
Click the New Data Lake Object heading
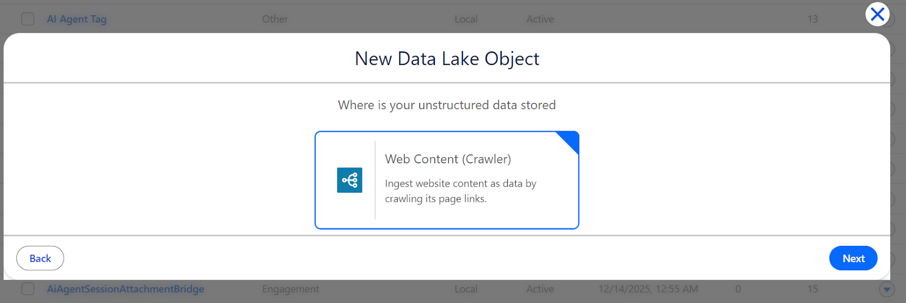click(447, 59)
